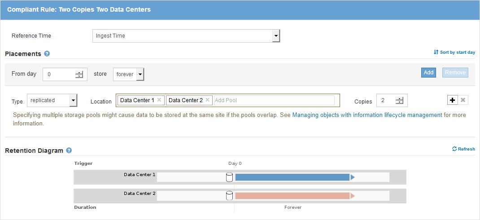The image size is (480, 220).
Task: Sort placements by start day
Action: click(x=454, y=52)
